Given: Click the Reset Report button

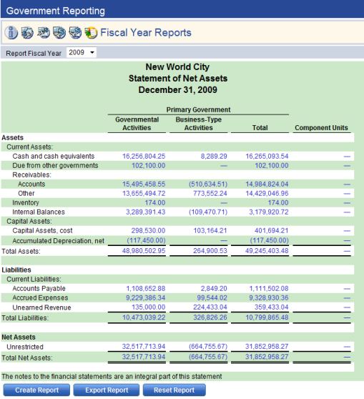Looking at the screenshot, I should pos(174,390).
